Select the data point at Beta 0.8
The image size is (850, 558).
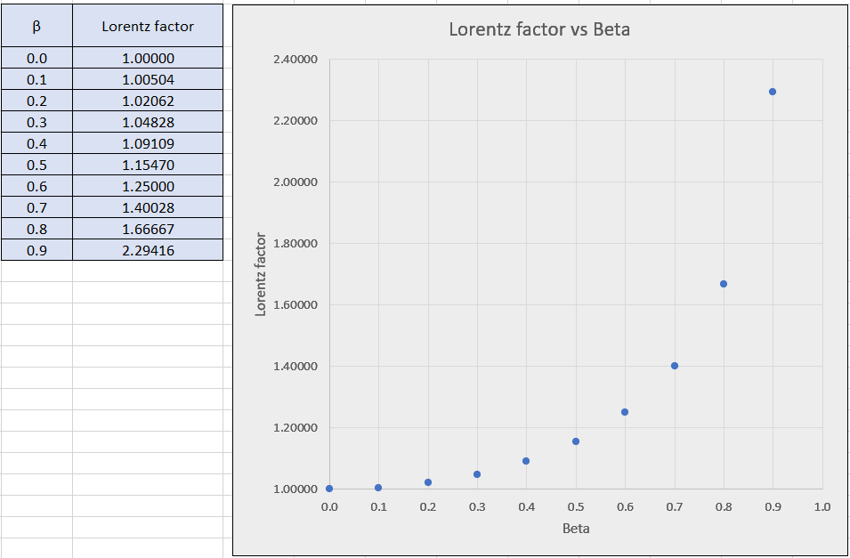(724, 284)
